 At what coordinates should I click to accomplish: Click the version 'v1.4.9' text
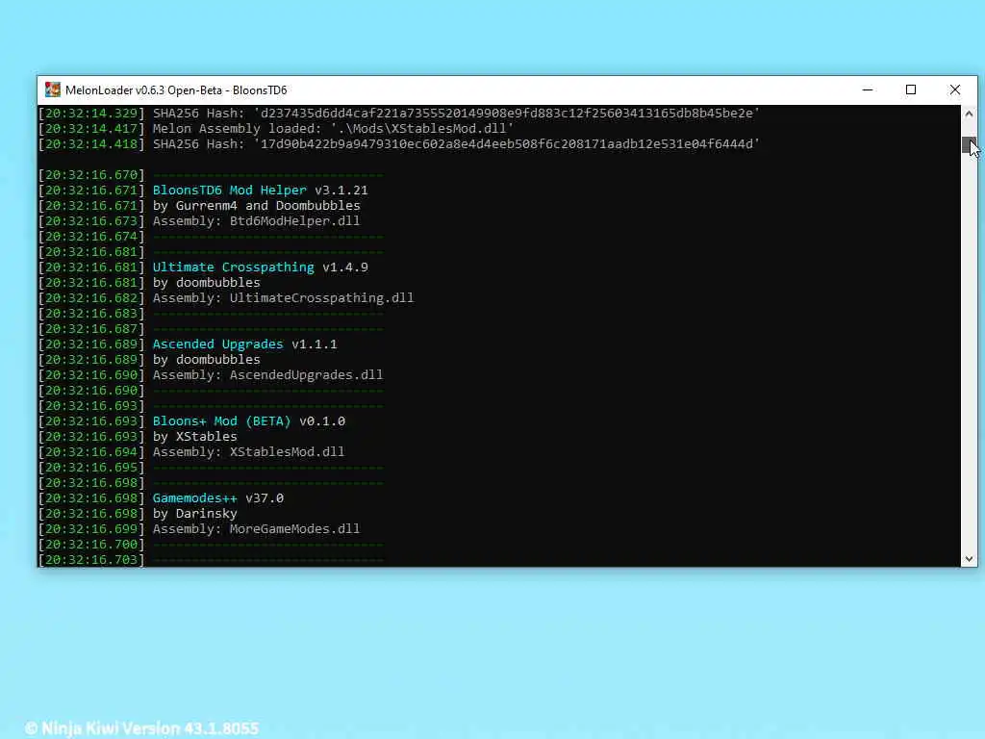345,268
